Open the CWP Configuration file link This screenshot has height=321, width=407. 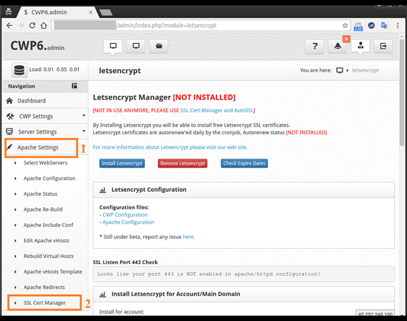coord(125,215)
